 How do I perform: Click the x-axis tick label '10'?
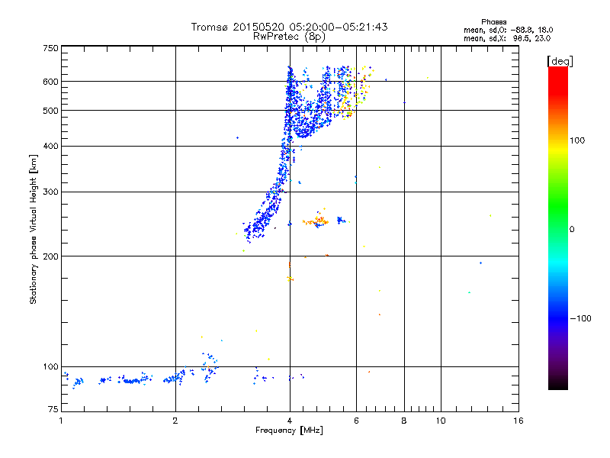click(441, 421)
